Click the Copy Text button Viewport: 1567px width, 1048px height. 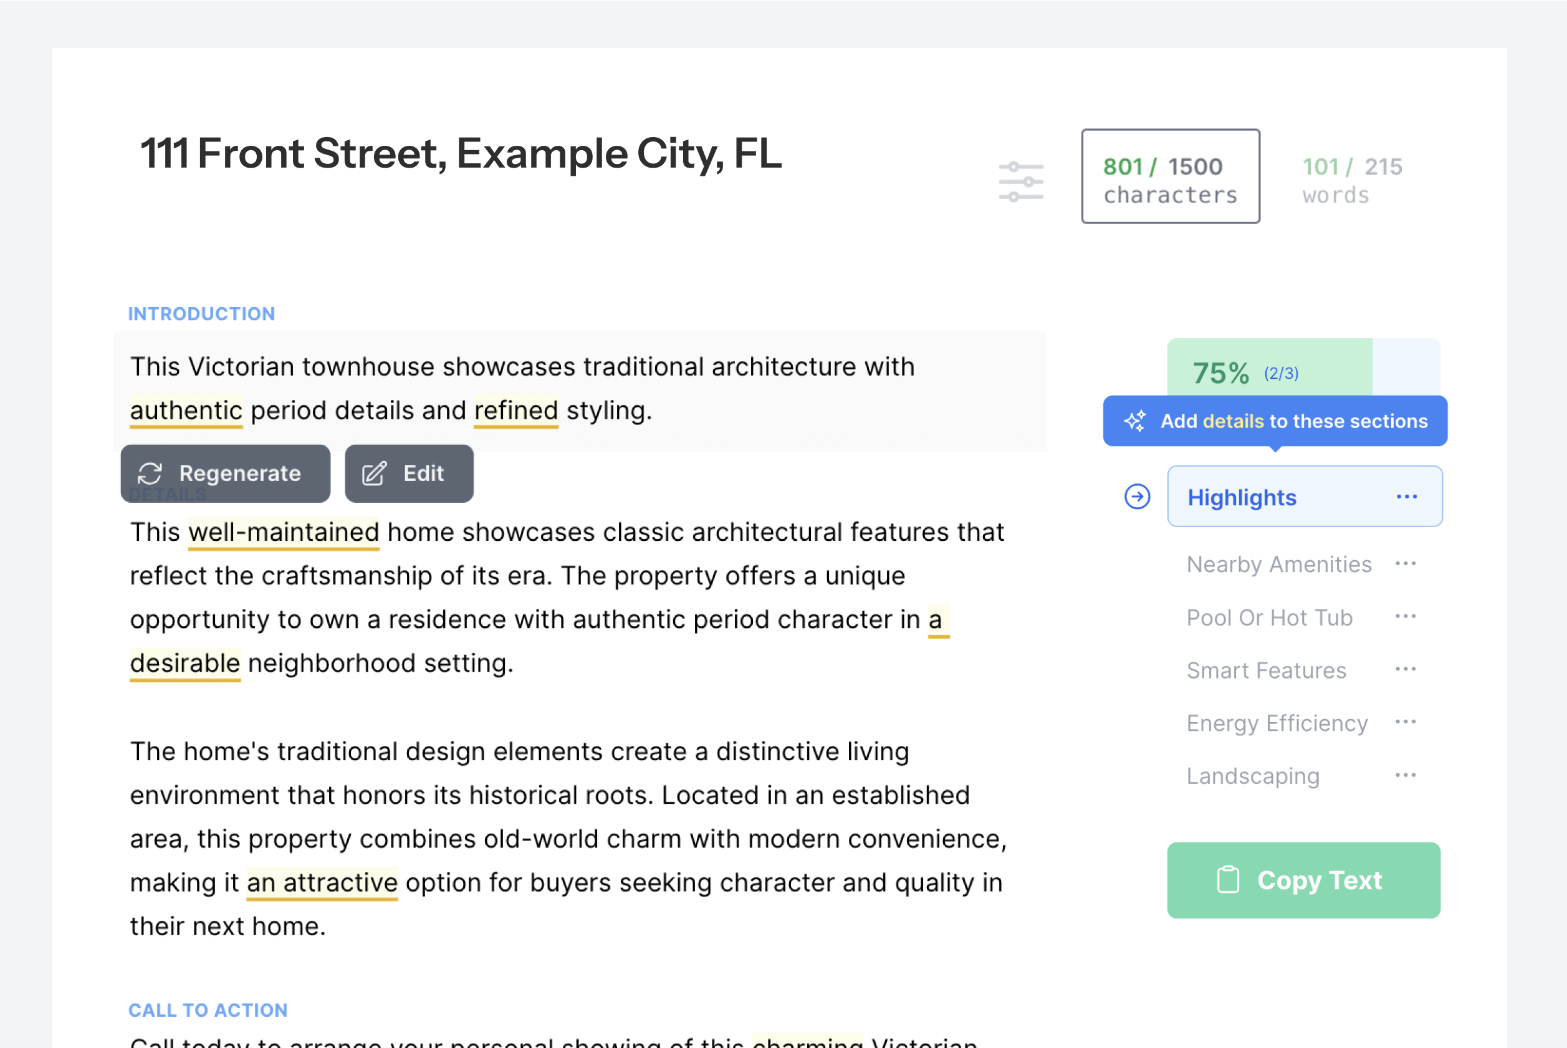(x=1303, y=880)
